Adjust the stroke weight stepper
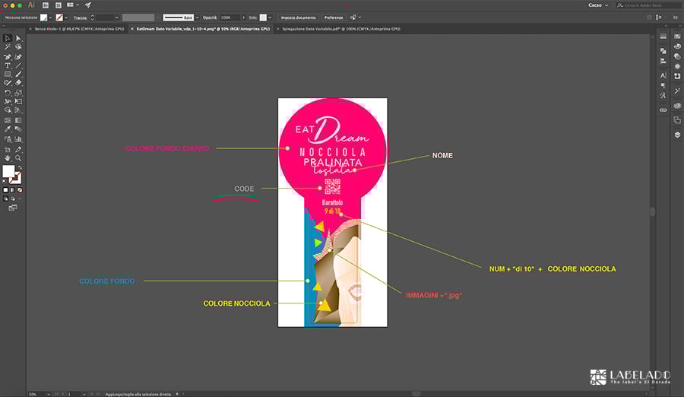 (x=93, y=18)
